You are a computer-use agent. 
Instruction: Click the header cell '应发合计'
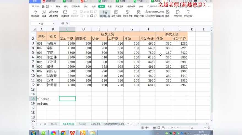pyautogui.click(x=148, y=39)
